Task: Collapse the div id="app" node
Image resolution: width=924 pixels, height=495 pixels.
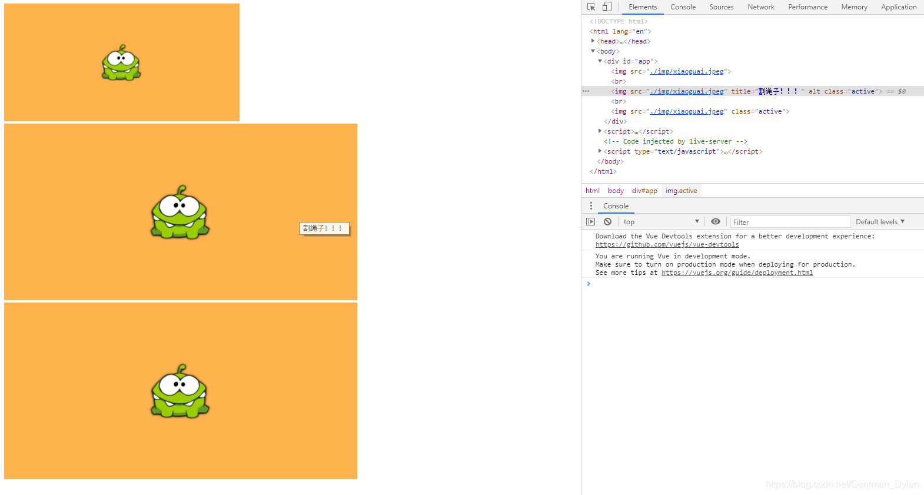Action: coord(600,61)
